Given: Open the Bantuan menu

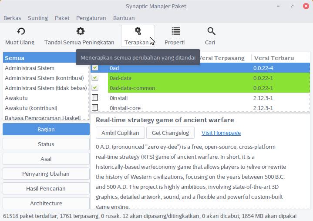Looking at the screenshot, I should pyautogui.click(x=124, y=18).
